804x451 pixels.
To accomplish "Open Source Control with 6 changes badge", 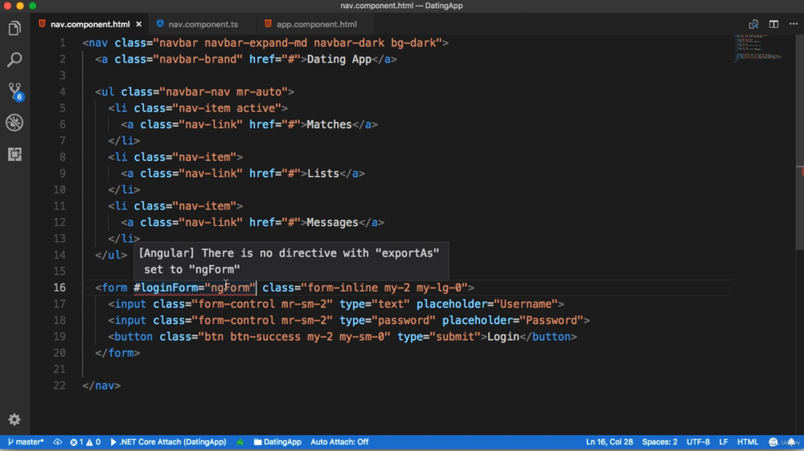I will point(14,92).
